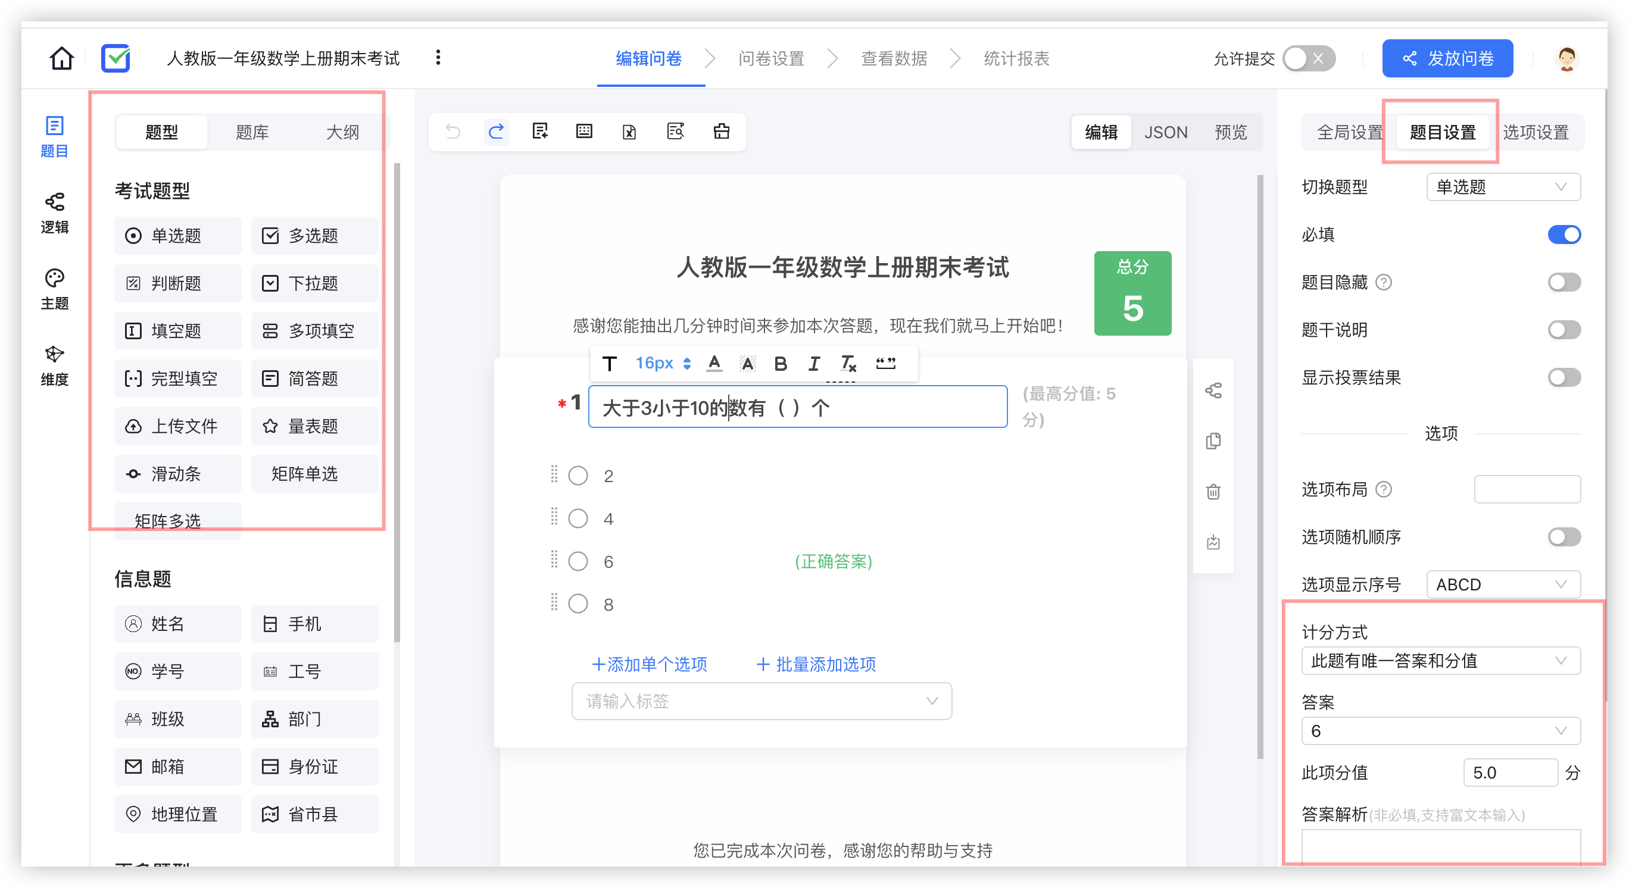This screenshot has height=888, width=1629.
Task: Click the undo arrow icon
Action: (452, 132)
